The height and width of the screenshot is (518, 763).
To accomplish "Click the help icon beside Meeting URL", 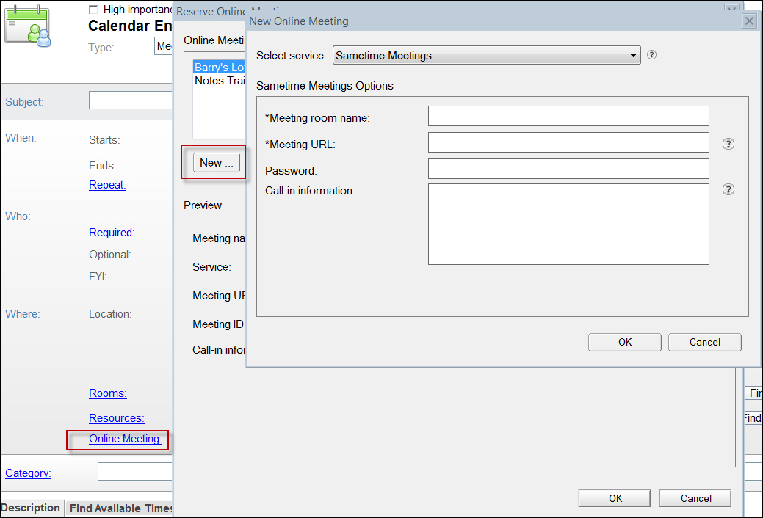I will 728,144.
